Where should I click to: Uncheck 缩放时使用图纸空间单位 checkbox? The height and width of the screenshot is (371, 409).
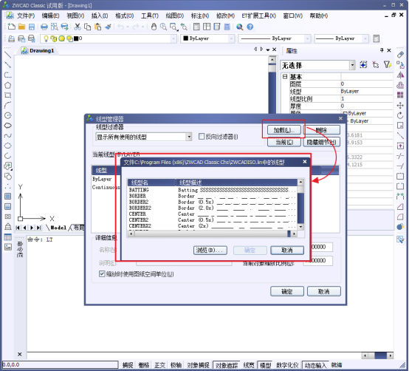pos(102,273)
